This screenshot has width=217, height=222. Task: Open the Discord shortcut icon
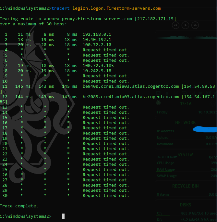158,93
